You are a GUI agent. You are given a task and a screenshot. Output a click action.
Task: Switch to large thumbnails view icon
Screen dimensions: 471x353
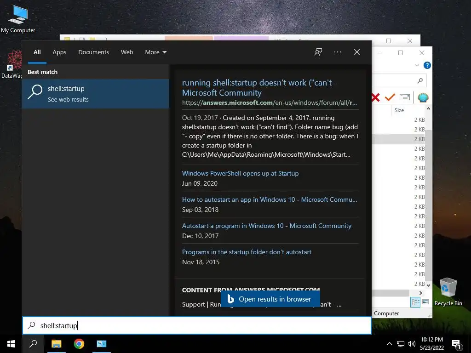[x=425, y=302]
